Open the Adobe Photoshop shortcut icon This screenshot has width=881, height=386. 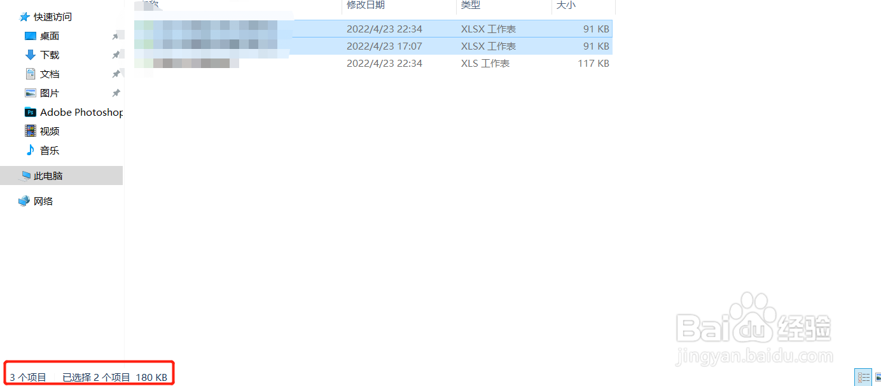pyautogui.click(x=31, y=112)
